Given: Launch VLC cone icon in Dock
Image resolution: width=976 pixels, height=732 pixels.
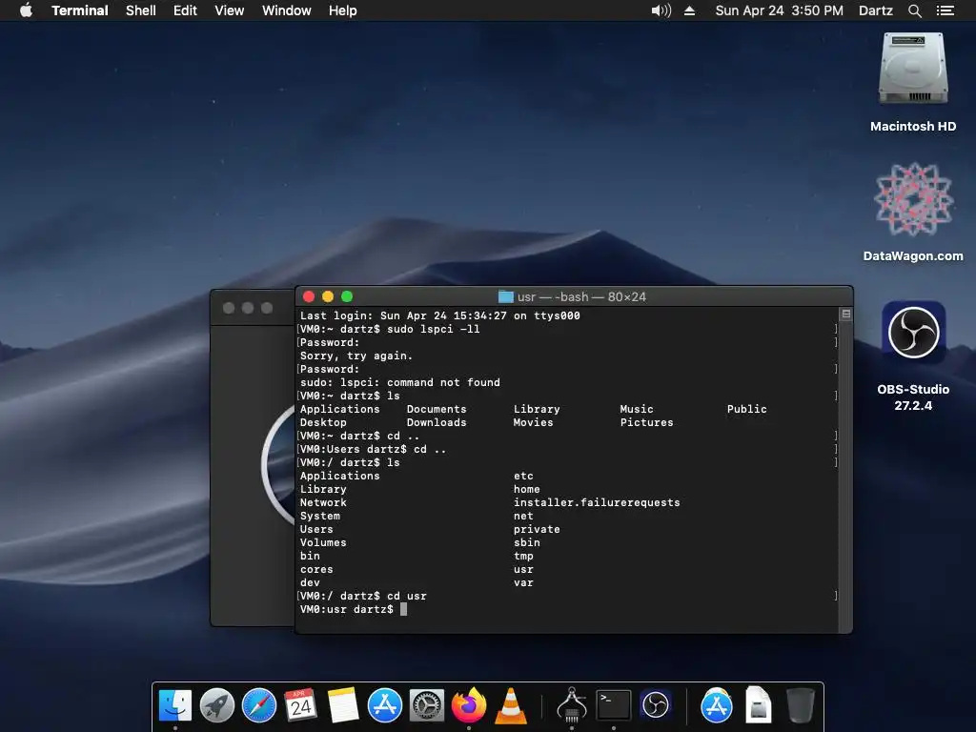Looking at the screenshot, I should [511, 706].
